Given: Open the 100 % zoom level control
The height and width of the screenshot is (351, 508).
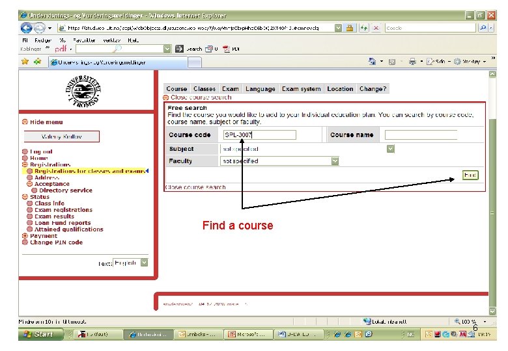Looking at the screenshot, I should [470, 322].
